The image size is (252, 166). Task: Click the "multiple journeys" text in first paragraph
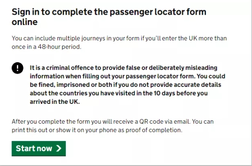[x=81, y=38]
